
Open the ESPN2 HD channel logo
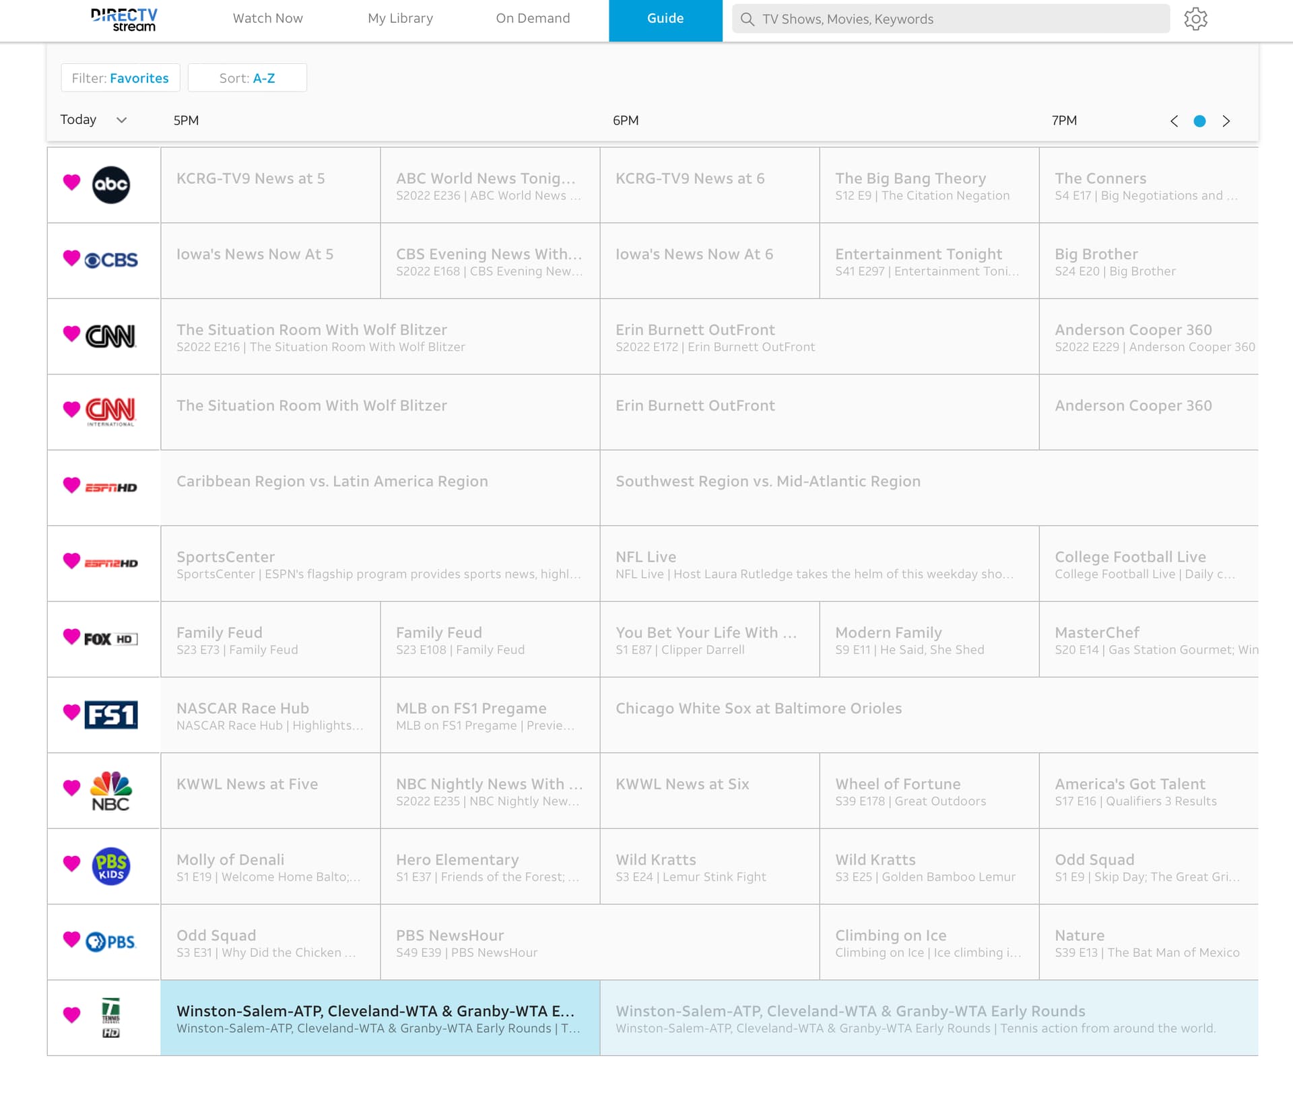[110, 563]
